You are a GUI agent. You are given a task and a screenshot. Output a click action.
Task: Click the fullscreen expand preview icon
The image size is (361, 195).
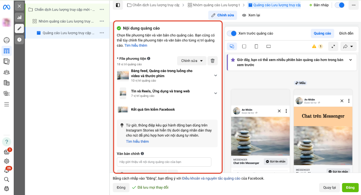tap(333, 46)
